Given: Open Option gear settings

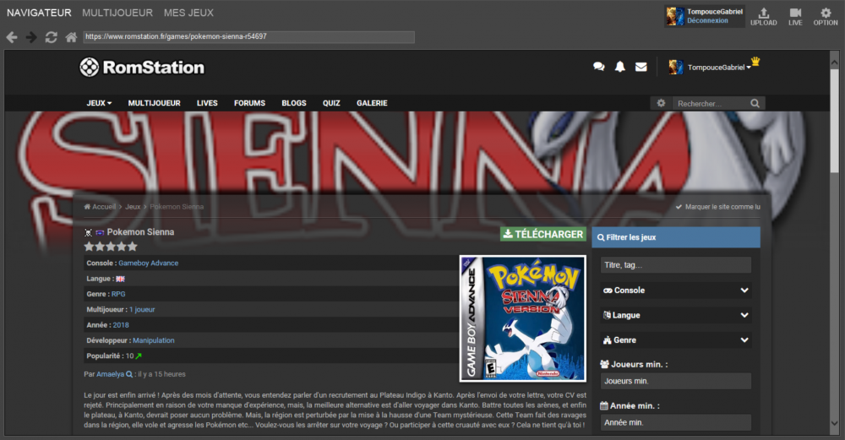Looking at the screenshot, I should [x=826, y=16].
